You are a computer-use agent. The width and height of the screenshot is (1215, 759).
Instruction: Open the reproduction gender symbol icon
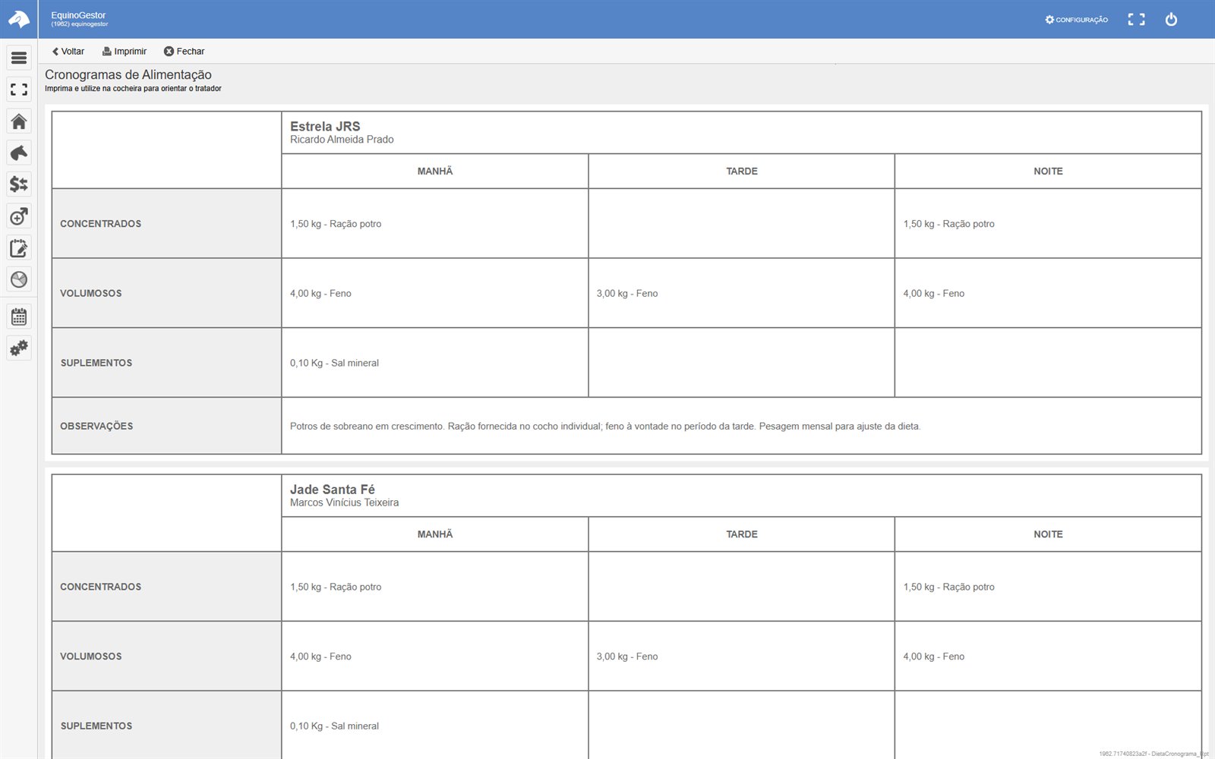[x=19, y=216]
